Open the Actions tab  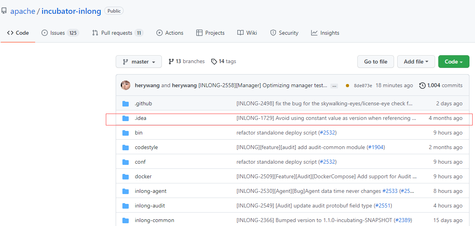170,33
